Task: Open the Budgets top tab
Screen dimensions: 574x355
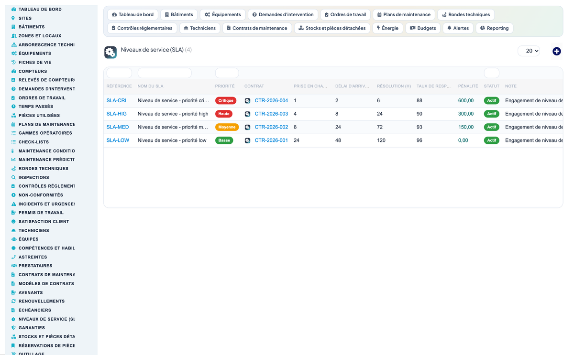Action: [x=423, y=28]
